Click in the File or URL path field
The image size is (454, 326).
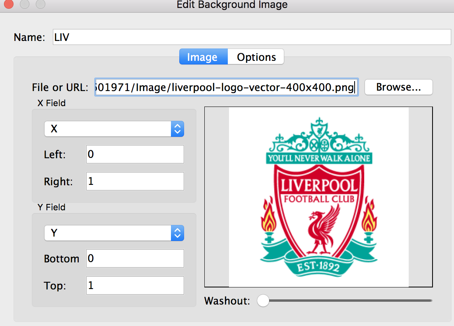(226, 87)
